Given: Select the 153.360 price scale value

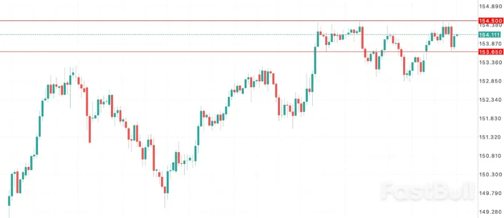Looking at the screenshot, I should (x=490, y=62).
